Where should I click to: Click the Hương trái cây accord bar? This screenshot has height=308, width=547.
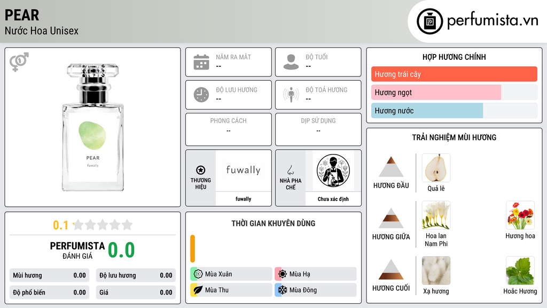point(454,74)
